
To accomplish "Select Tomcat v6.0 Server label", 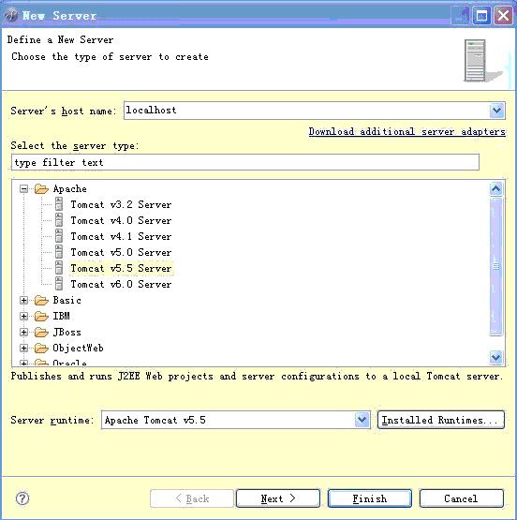I will click(121, 284).
